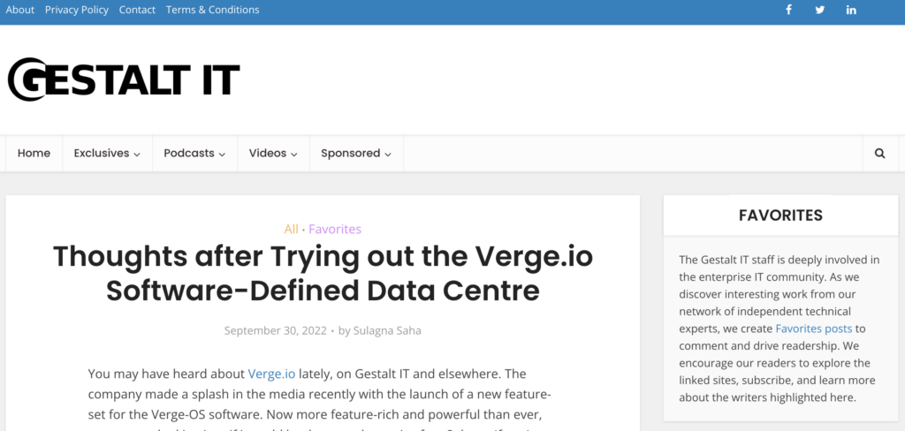This screenshot has height=431, width=905.
Task: Open the LinkedIn social icon
Action: coord(851,10)
